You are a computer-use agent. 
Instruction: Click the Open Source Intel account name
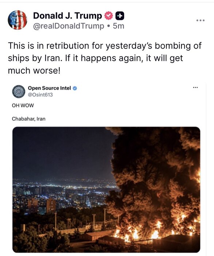(x=49, y=88)
